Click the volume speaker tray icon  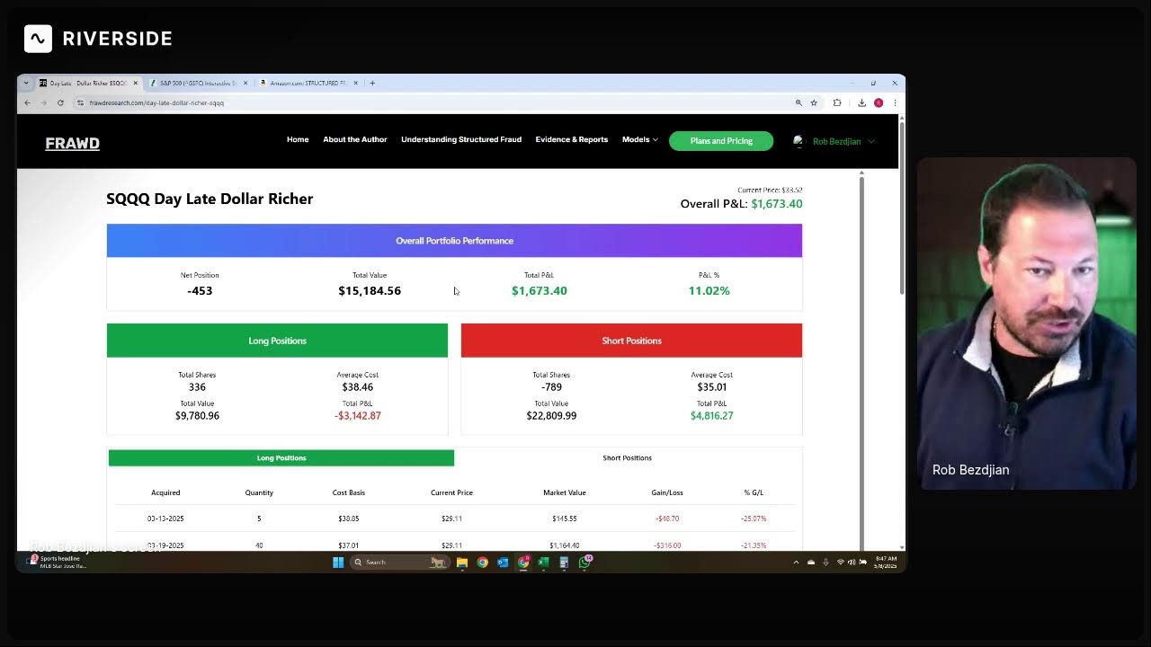[852, 563]
